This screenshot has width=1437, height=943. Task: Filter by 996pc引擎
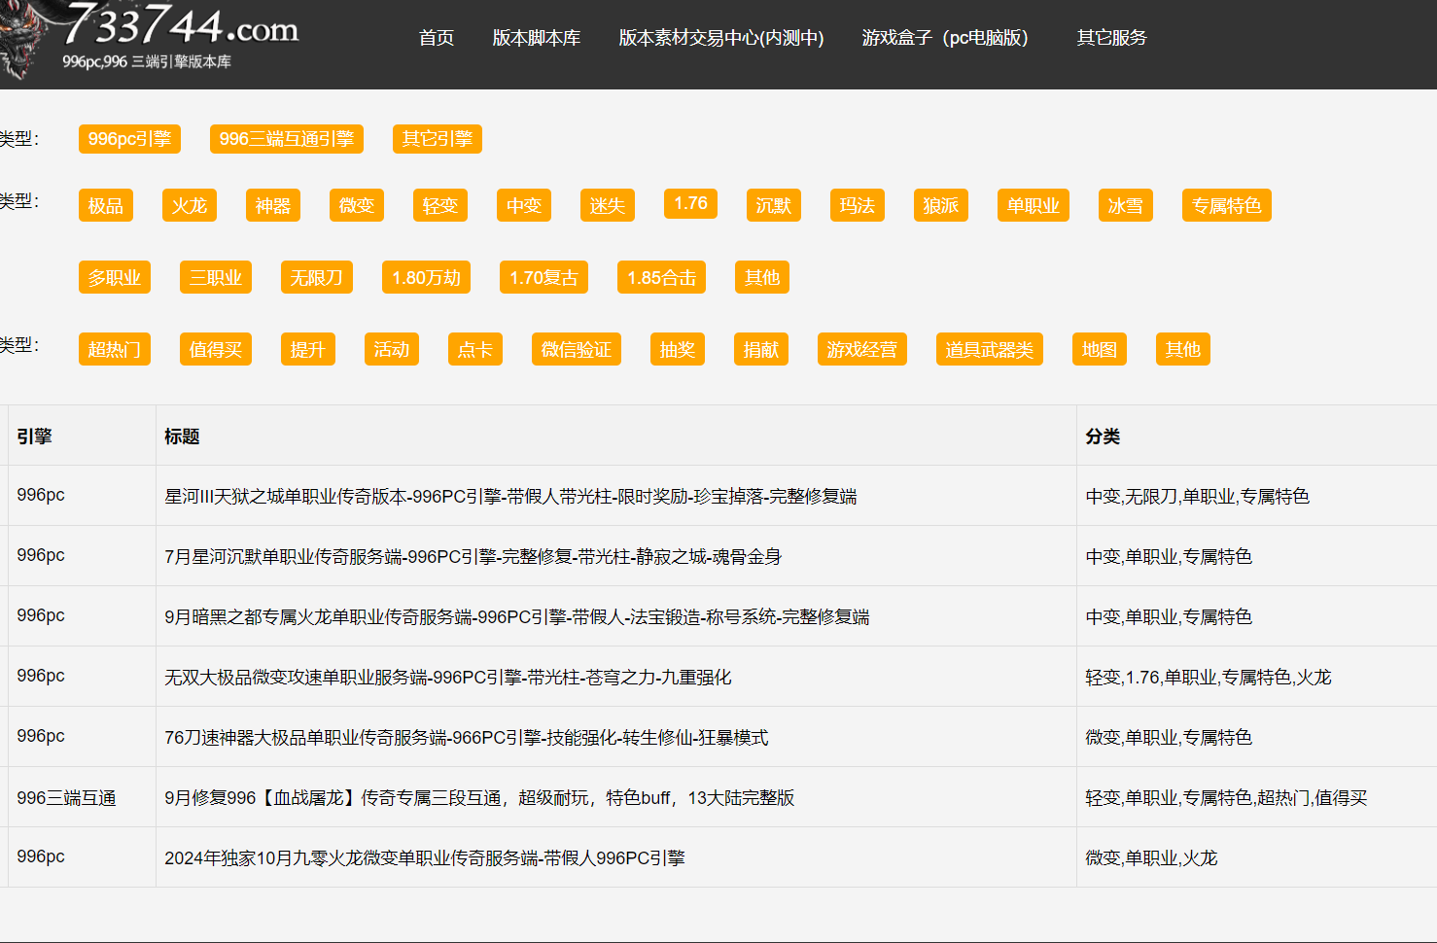click(x=129, y=139)
